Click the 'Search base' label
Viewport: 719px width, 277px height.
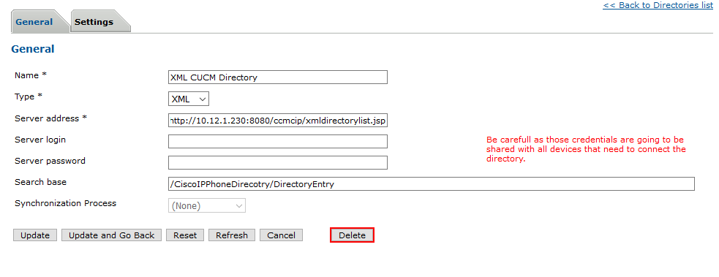pyautogui.click(x=40, y=182)
